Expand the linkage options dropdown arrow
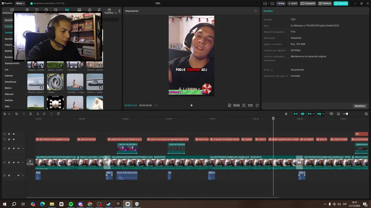The image size is (371, 208). (314, 114)
